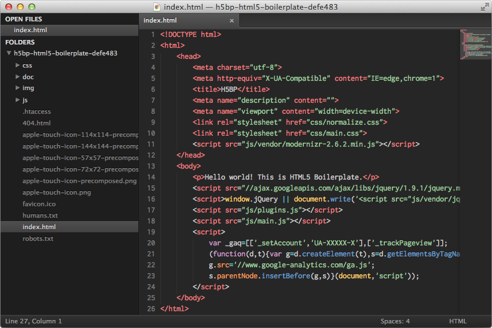492x328 pixels.
Task: Open the Spaces: 4 indentation menu
Action: 395,321
